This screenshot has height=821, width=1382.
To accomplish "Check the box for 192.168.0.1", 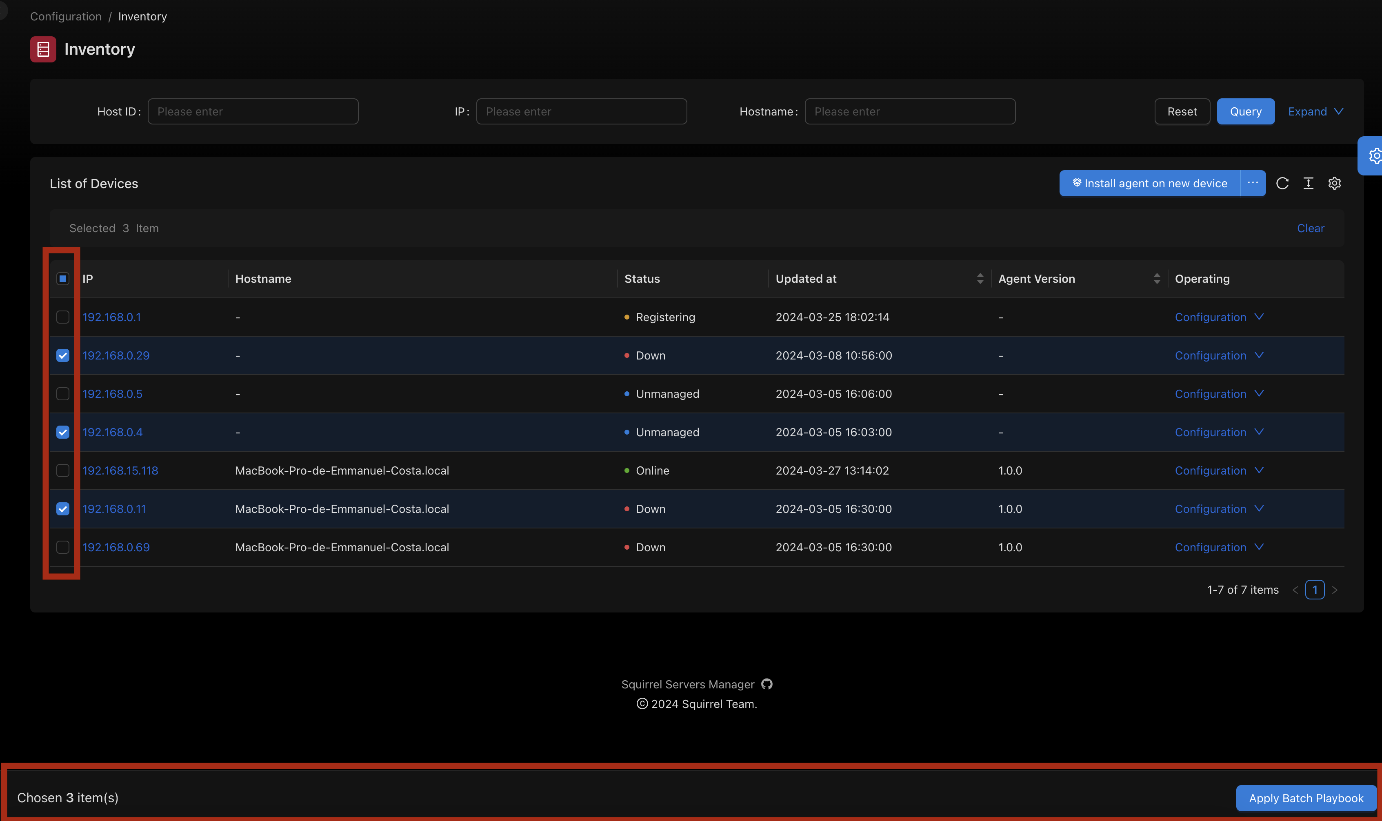I will click(x=62, y=317).
